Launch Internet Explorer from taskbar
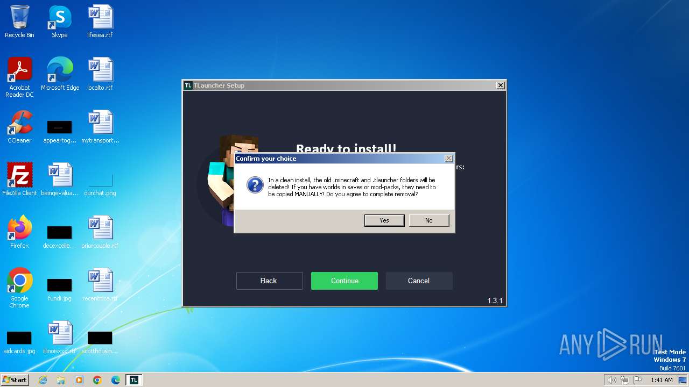Viewport: 689px width, 387px height. tap(43, 380)
